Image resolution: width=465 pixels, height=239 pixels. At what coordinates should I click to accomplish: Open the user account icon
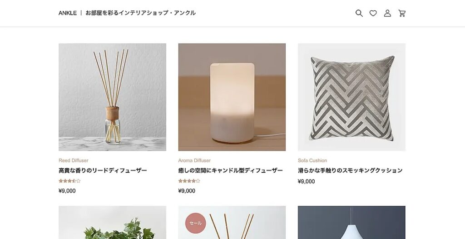pos(387,13)
